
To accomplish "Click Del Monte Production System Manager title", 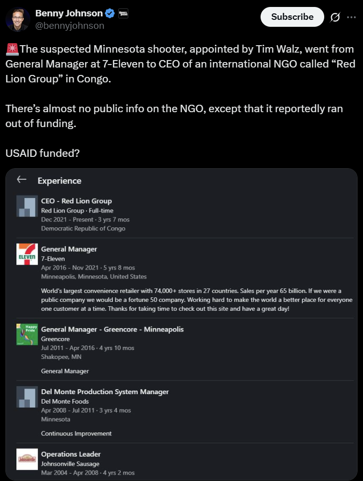I will tap(104, 392).
